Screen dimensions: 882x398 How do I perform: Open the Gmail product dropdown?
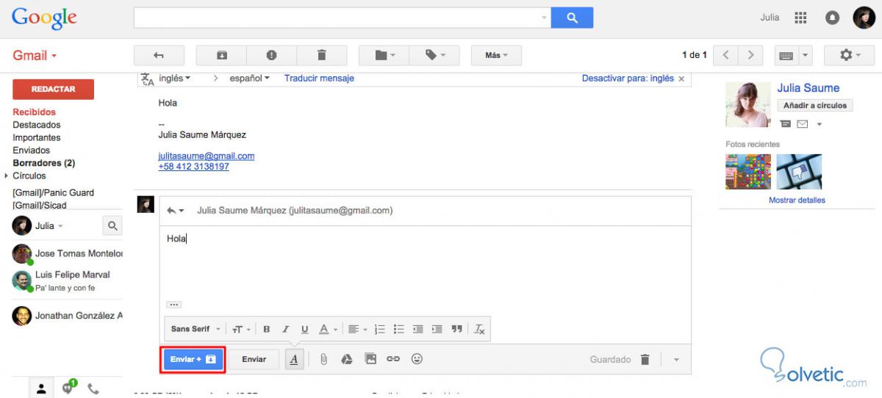coord(35,55)
